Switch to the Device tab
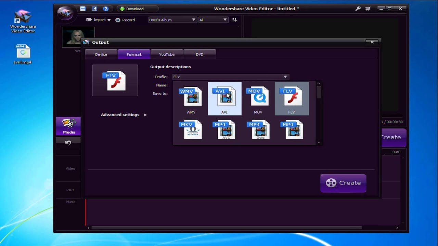This screenshot has width=438, height=246. (x=101, y=54)
